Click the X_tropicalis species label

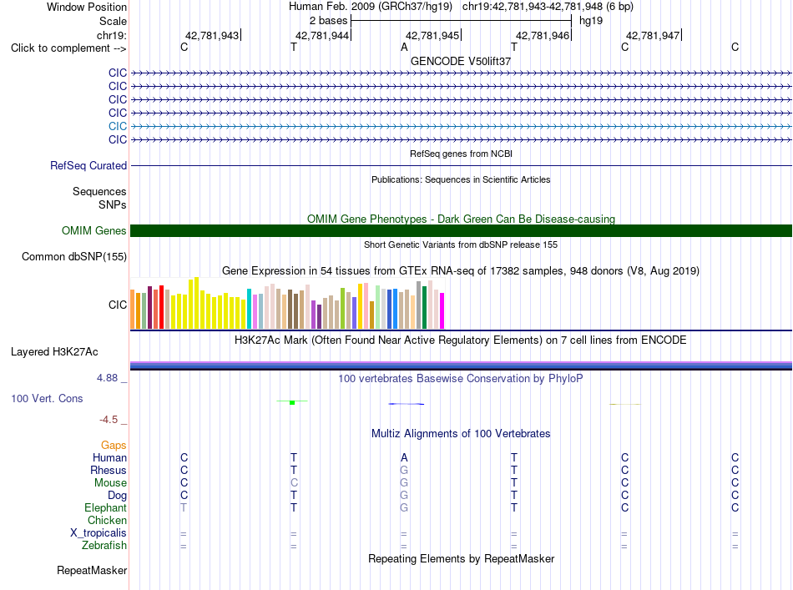pyautogui.click(x=98, y=533)
